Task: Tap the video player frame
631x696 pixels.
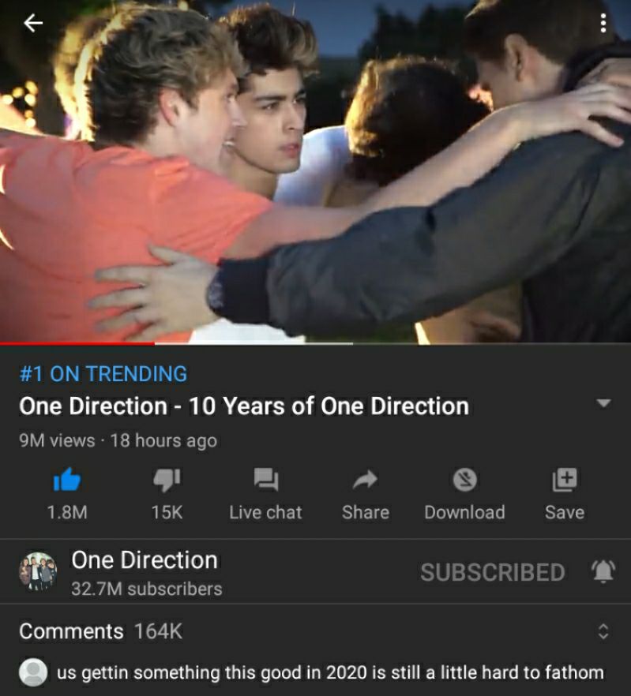Action: (316, 171)
